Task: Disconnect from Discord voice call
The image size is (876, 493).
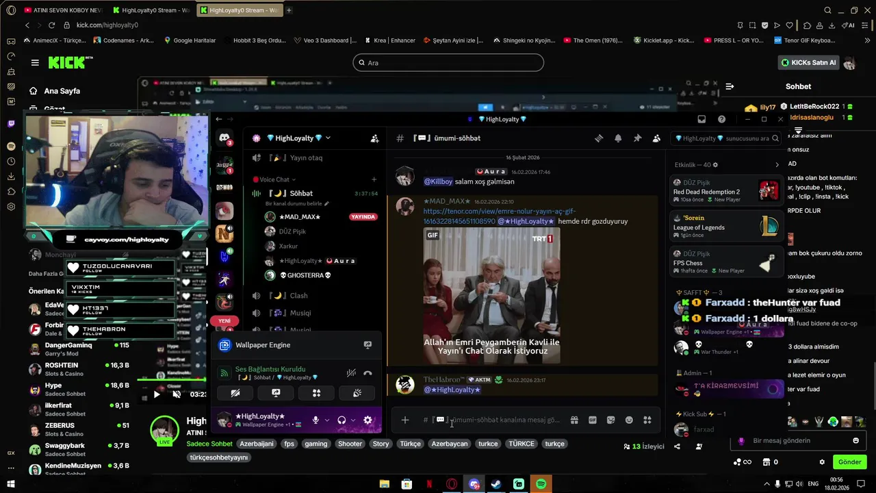Action: coord(368,373)
